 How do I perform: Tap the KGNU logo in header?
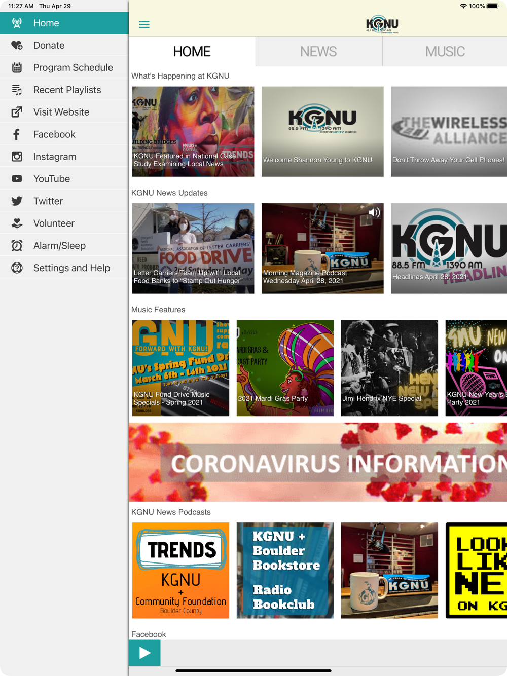(382, 24)
